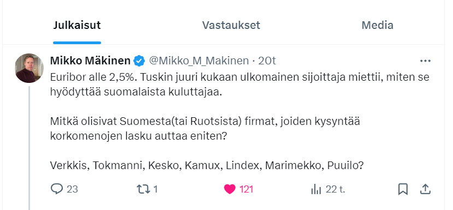This screenshot has width=453, height=210.
Task: Click the repost arrows icon
Action: (x=143, y=189)
